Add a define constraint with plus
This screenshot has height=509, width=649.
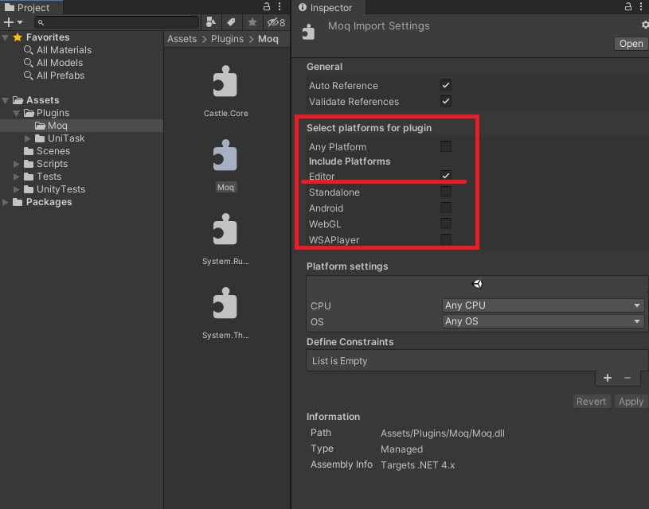tap(608, 378)
